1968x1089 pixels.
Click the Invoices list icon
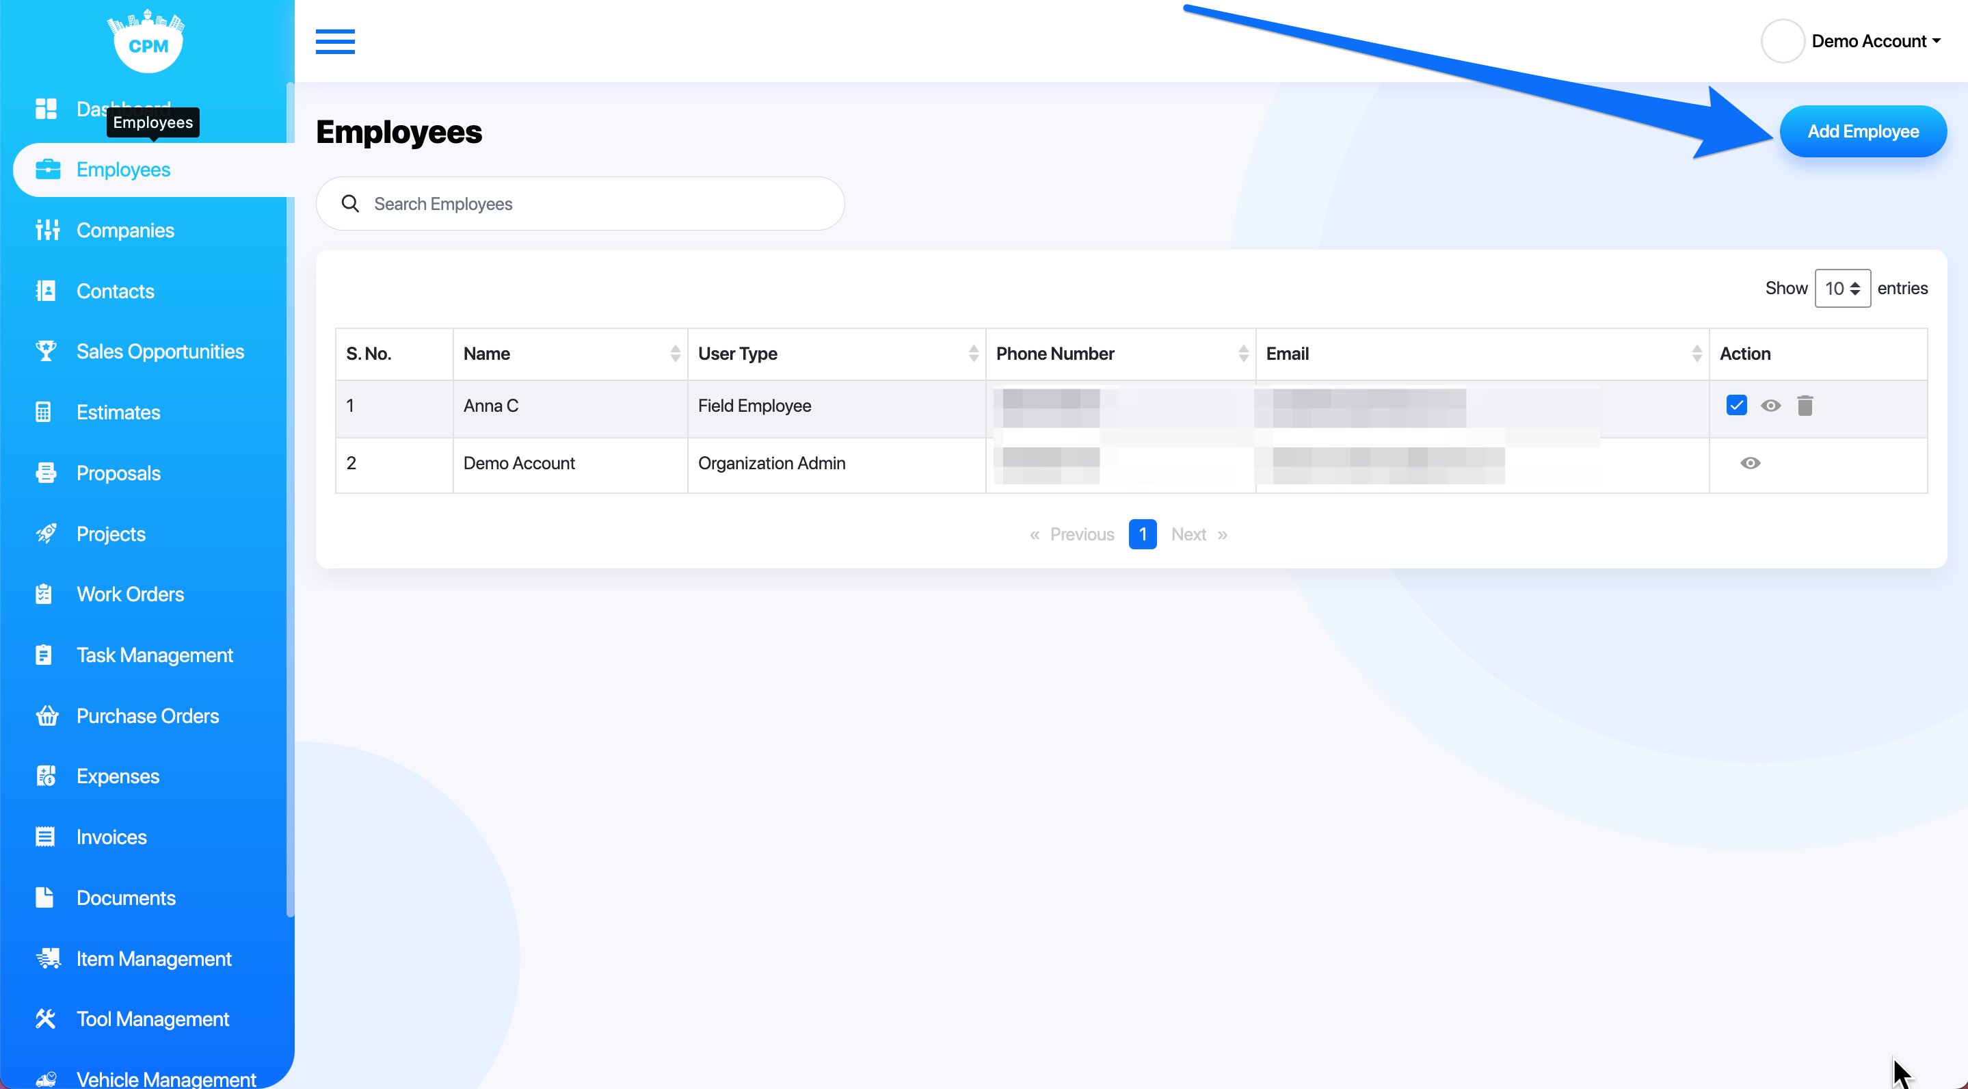45,837
